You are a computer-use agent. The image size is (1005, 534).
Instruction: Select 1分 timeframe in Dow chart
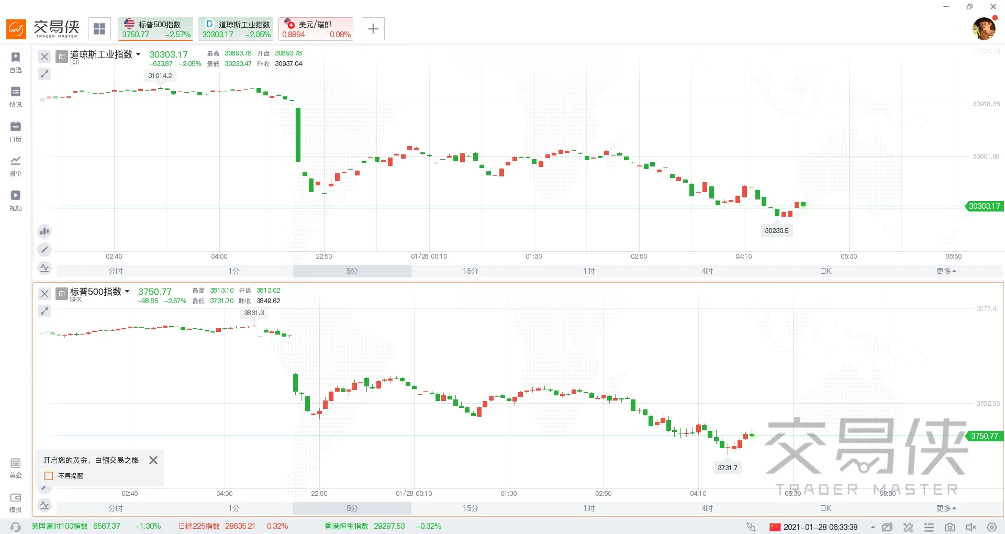(234, 271)
